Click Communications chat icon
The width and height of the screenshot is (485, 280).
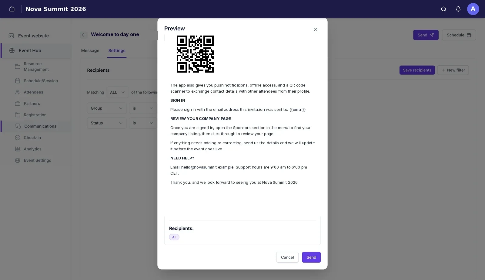(x=18, y=126)
